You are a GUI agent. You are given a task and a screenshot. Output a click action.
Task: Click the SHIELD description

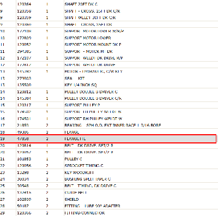(x=71, y=200)
